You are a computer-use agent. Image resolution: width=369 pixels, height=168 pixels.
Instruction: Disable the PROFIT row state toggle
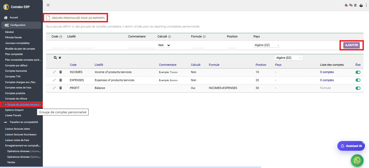pyautogui.click(x=358, y=88)
